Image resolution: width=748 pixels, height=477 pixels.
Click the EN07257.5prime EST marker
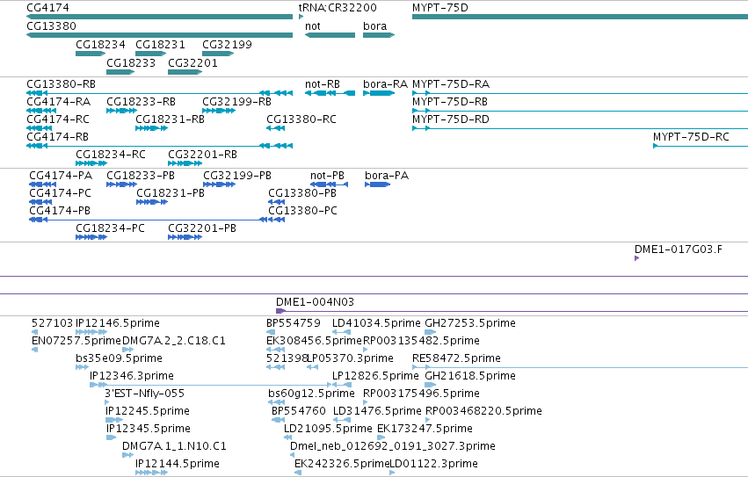click(34, 351)
